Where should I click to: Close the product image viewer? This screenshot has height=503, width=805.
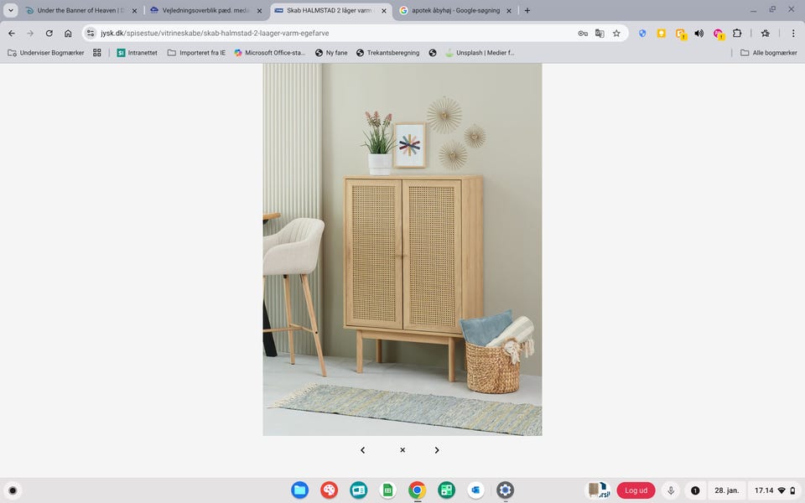(x=402, y=450)
